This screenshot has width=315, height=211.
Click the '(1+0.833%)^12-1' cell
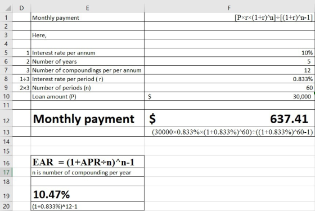tap(87, 206)
